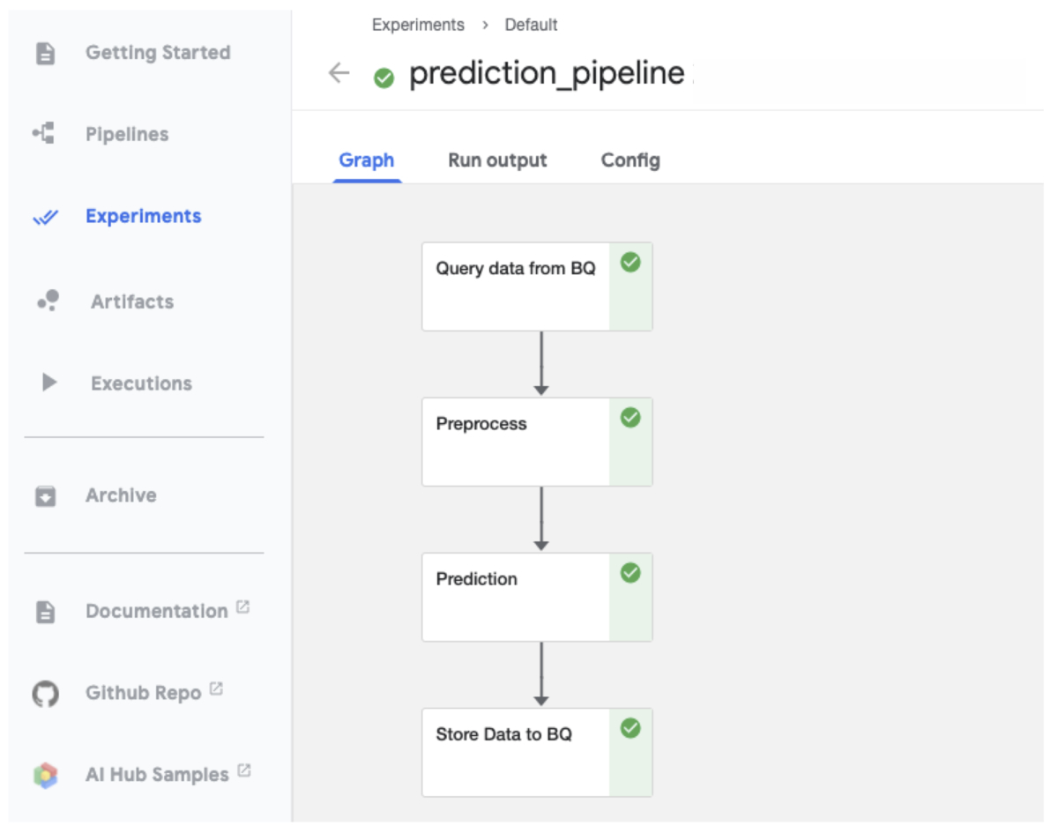Select the Prediction pipeline node

coord(516,597)
